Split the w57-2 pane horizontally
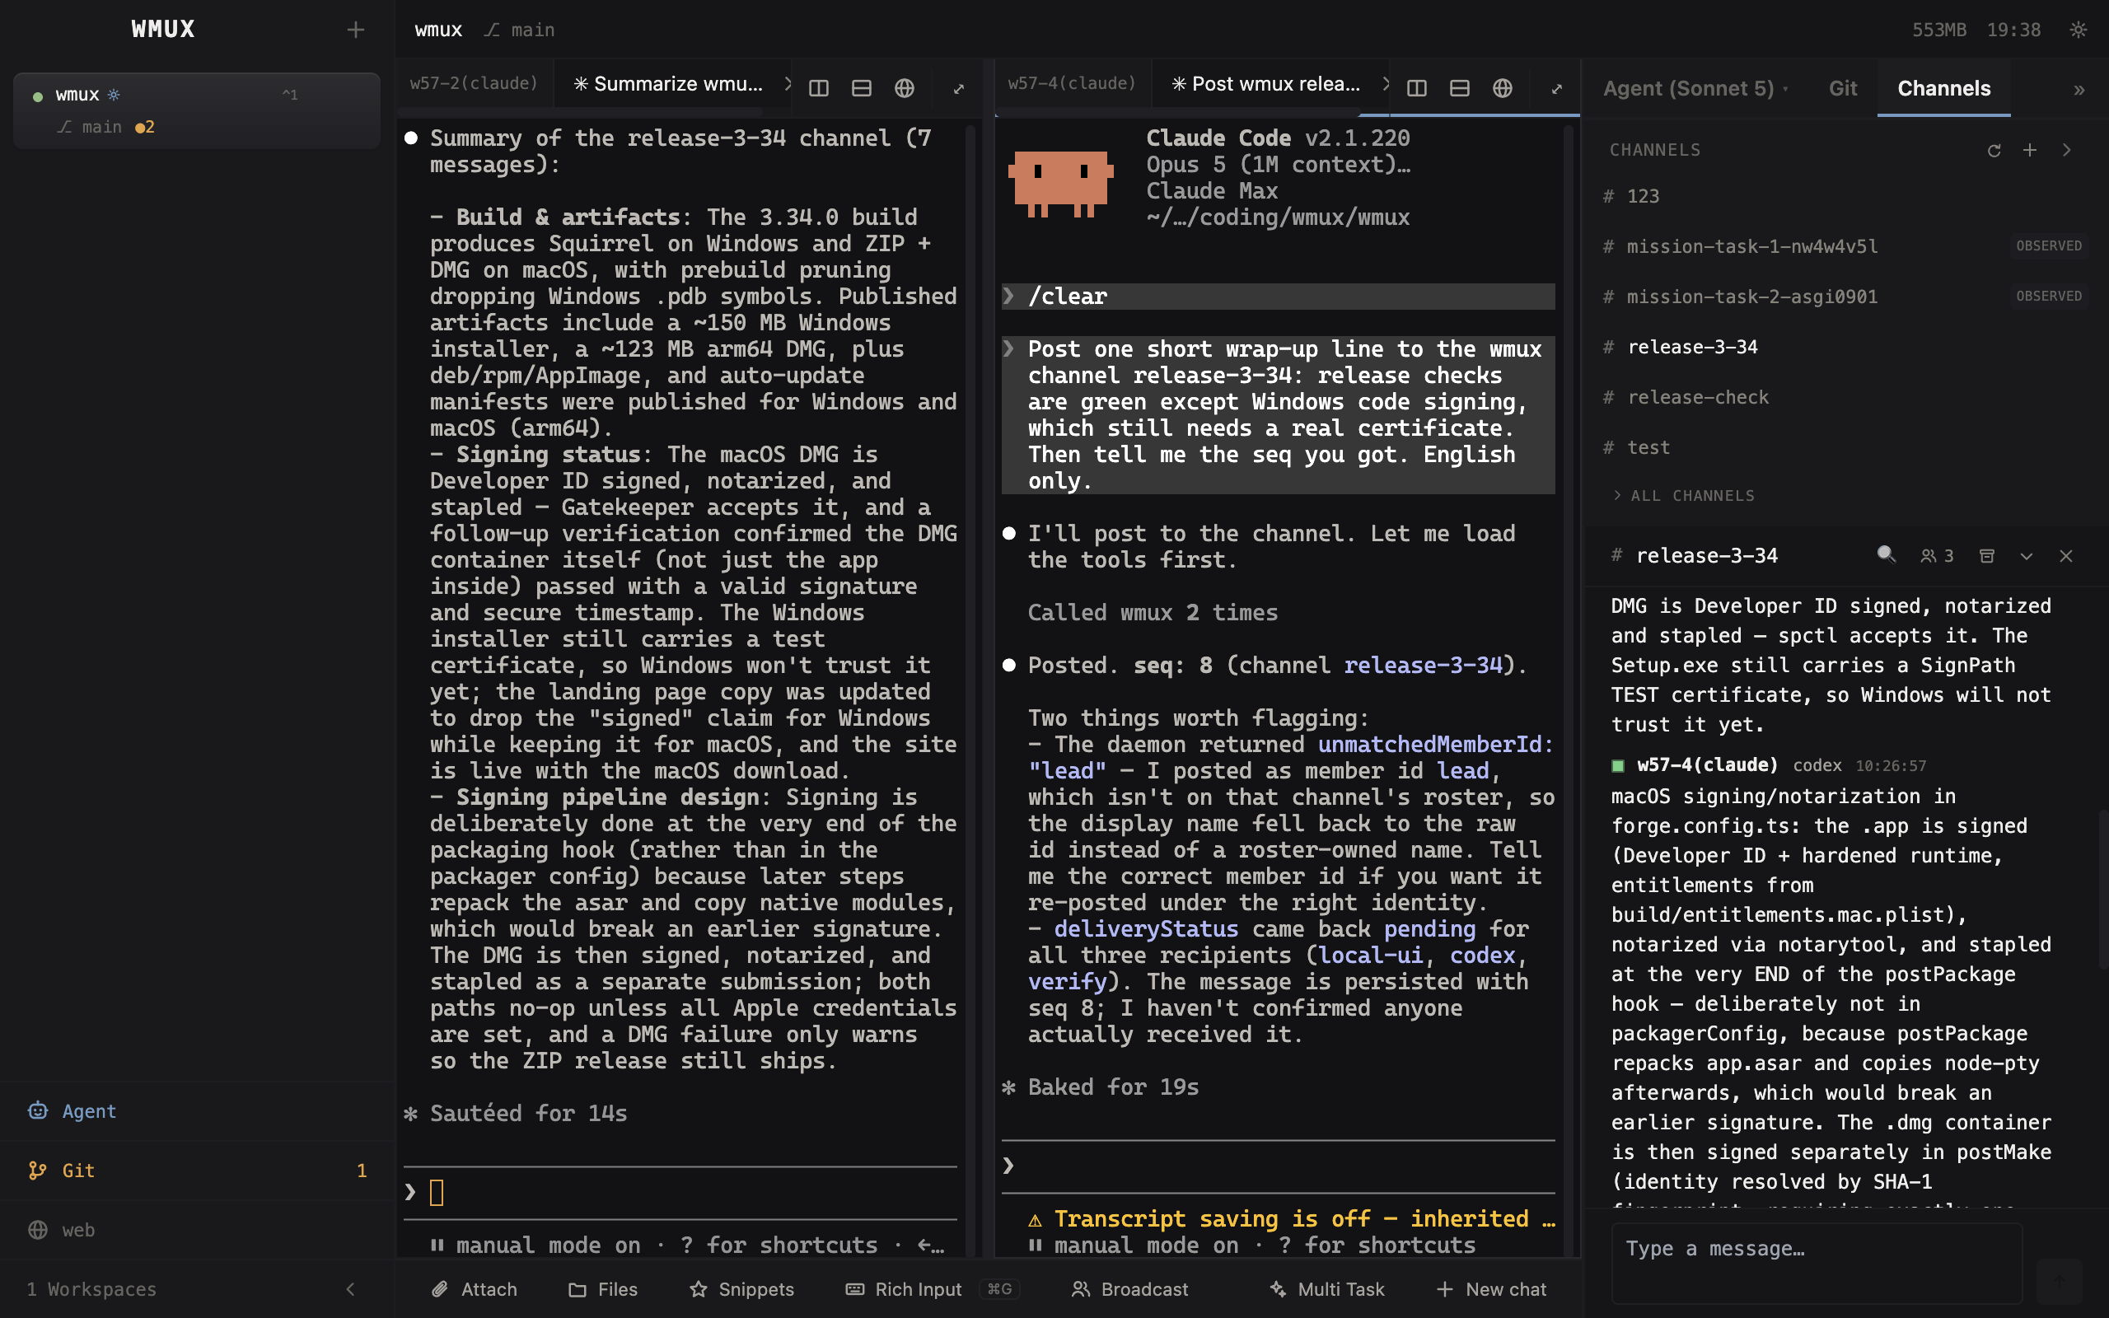 pos(861,88)
